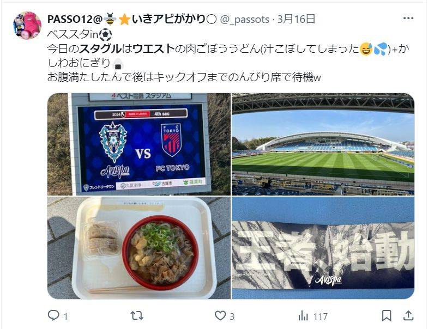
Task: Open the PASSO12 profile avatar
Action: point(27,26)
